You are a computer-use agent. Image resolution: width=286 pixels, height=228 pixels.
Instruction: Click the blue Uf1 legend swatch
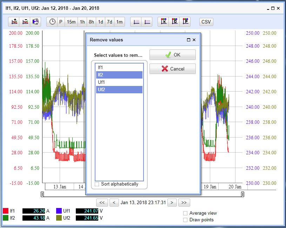click(x=59, y=211)
